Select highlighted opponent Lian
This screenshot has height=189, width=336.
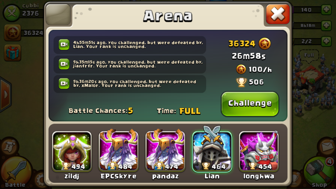(x=212, y=151)
